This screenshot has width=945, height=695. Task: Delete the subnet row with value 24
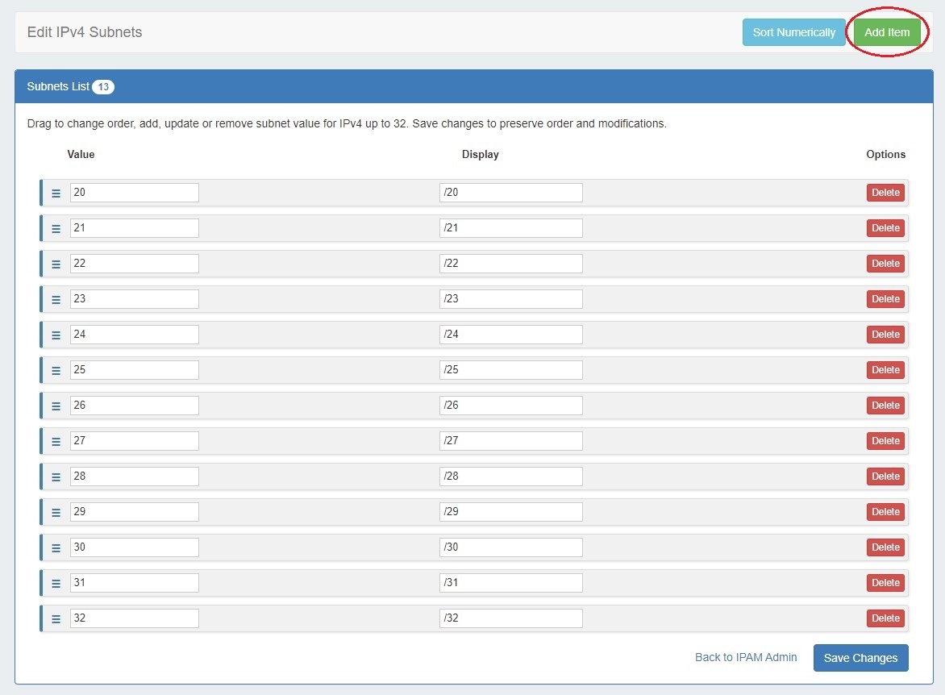pyautogui.click(x=885, y=335)
